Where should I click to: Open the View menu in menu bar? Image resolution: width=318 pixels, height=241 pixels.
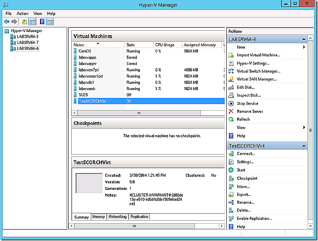[x=38, y=13]
